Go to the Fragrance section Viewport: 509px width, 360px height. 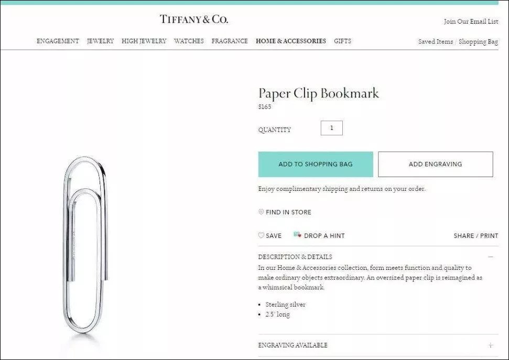[x=230, y=41]
